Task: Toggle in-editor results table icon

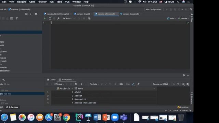Action: point(89,18)
